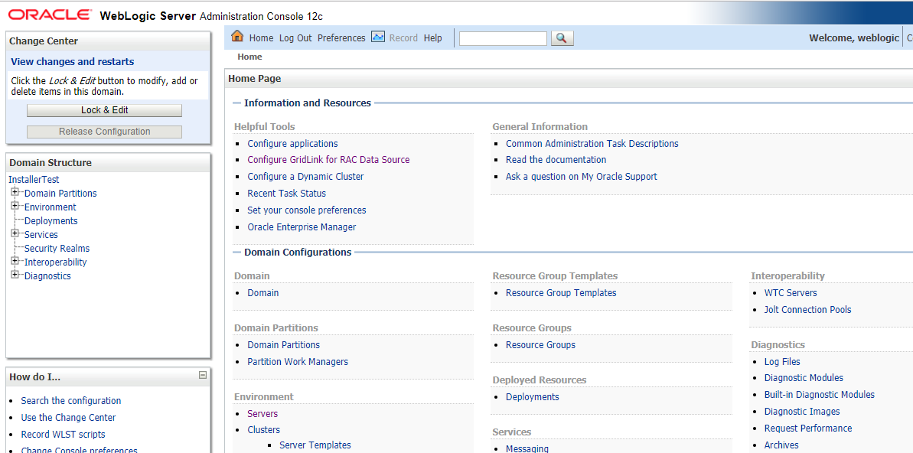
Task: Open Configure a Dynamic Cluster
Action: click(305, 177)
